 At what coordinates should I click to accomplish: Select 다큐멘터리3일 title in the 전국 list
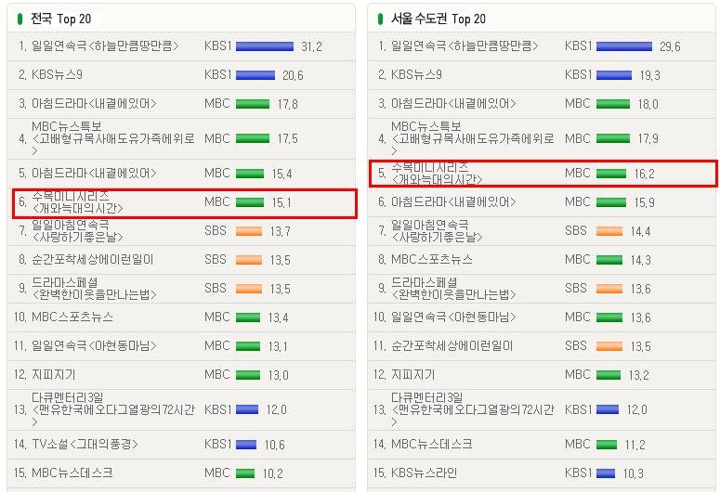[113, 409]
